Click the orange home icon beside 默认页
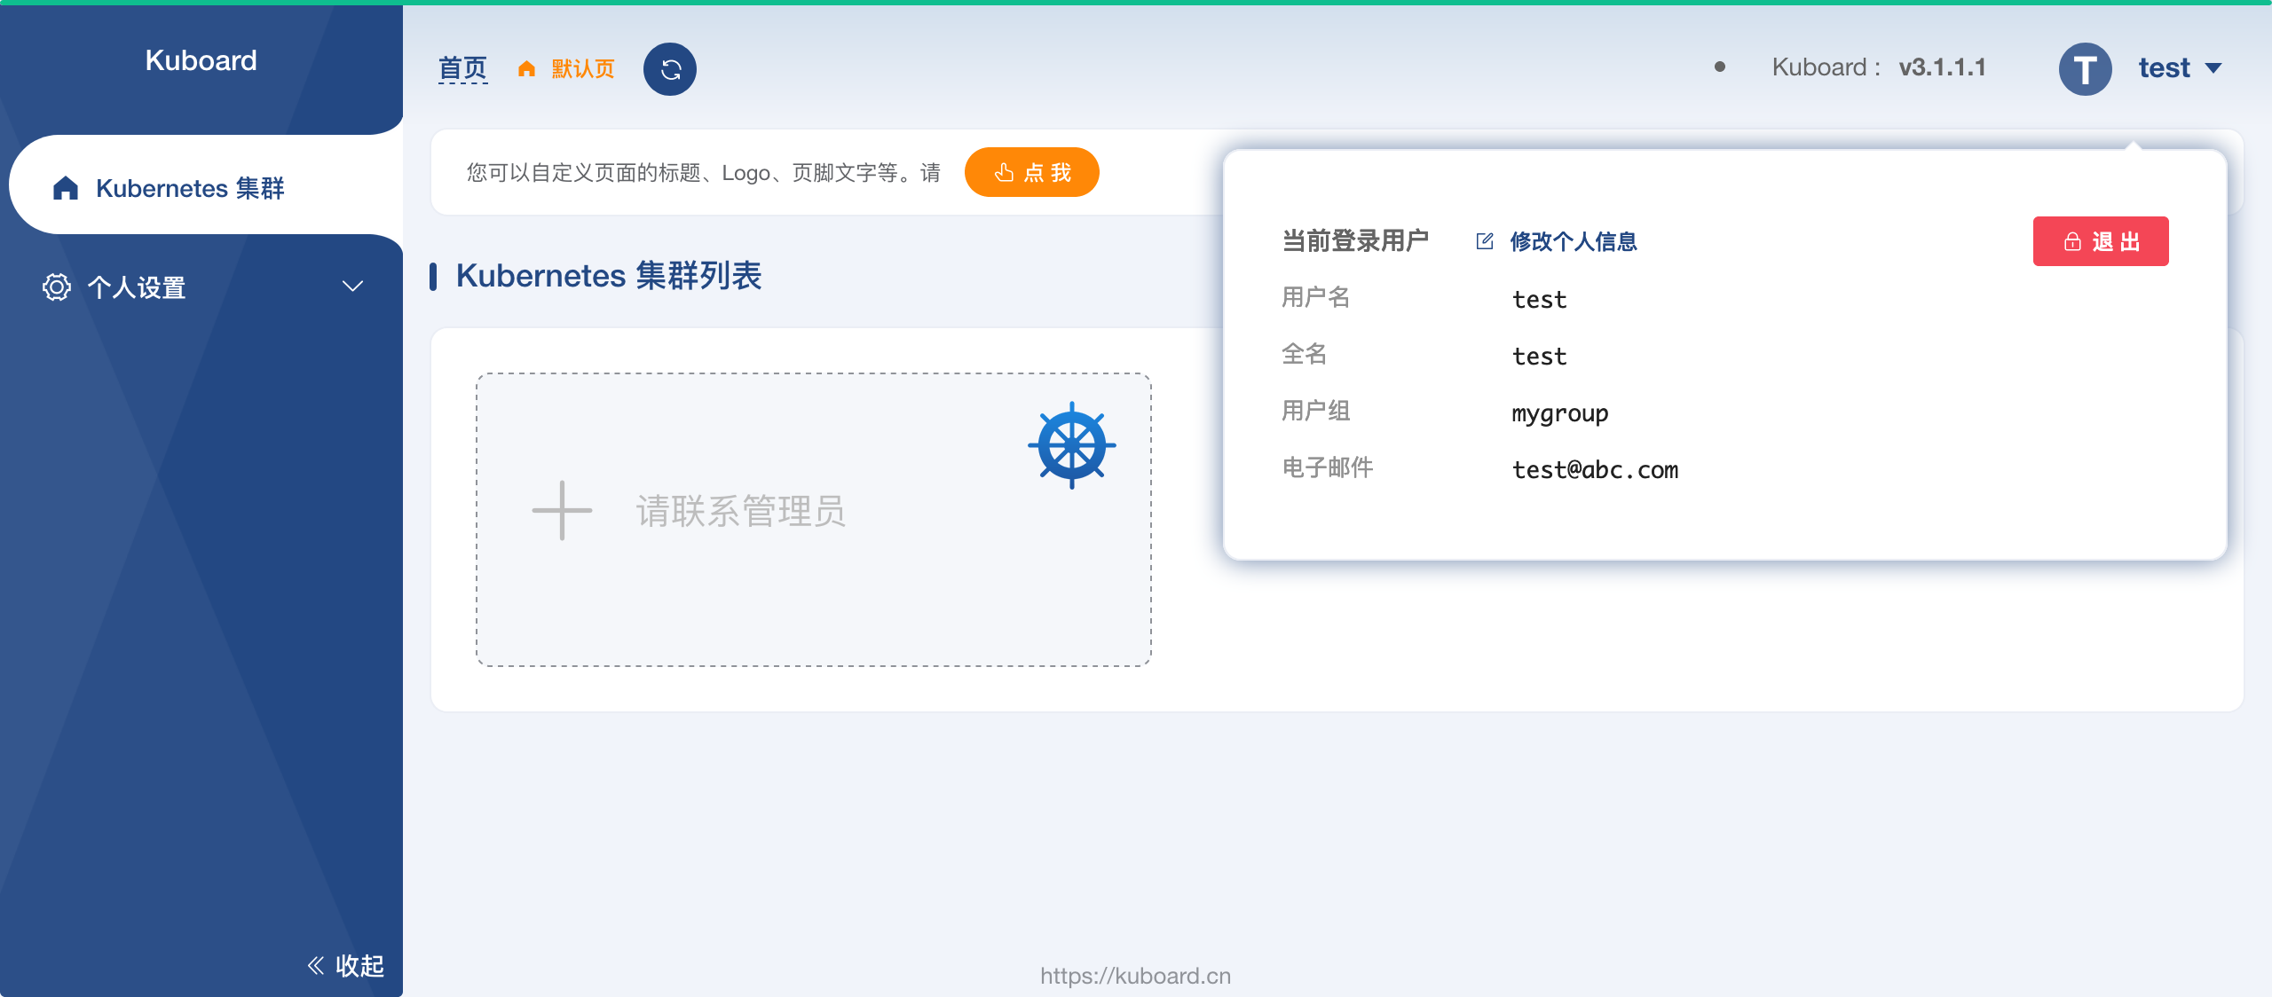Screen dimensions: 2272x997 point(526,69)
